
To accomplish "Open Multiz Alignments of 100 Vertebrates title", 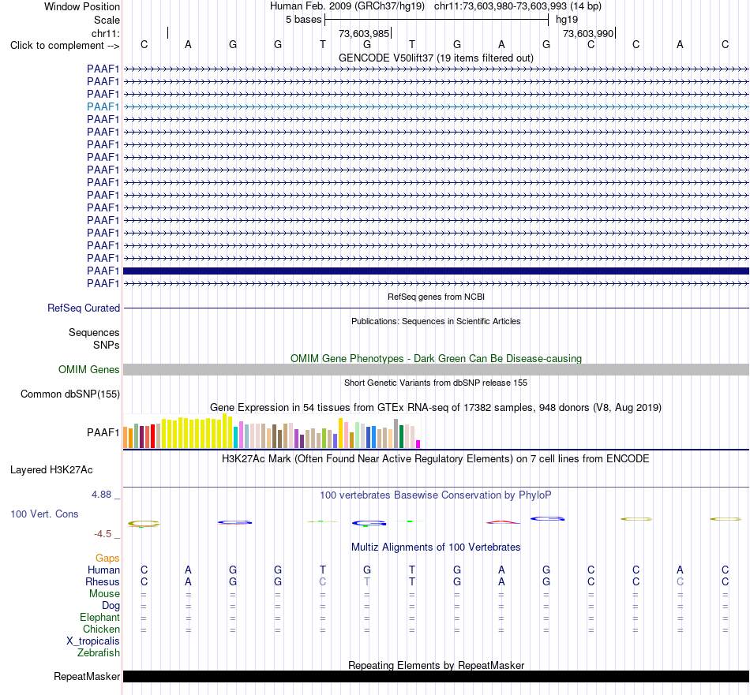I will (x=436, y=547).
